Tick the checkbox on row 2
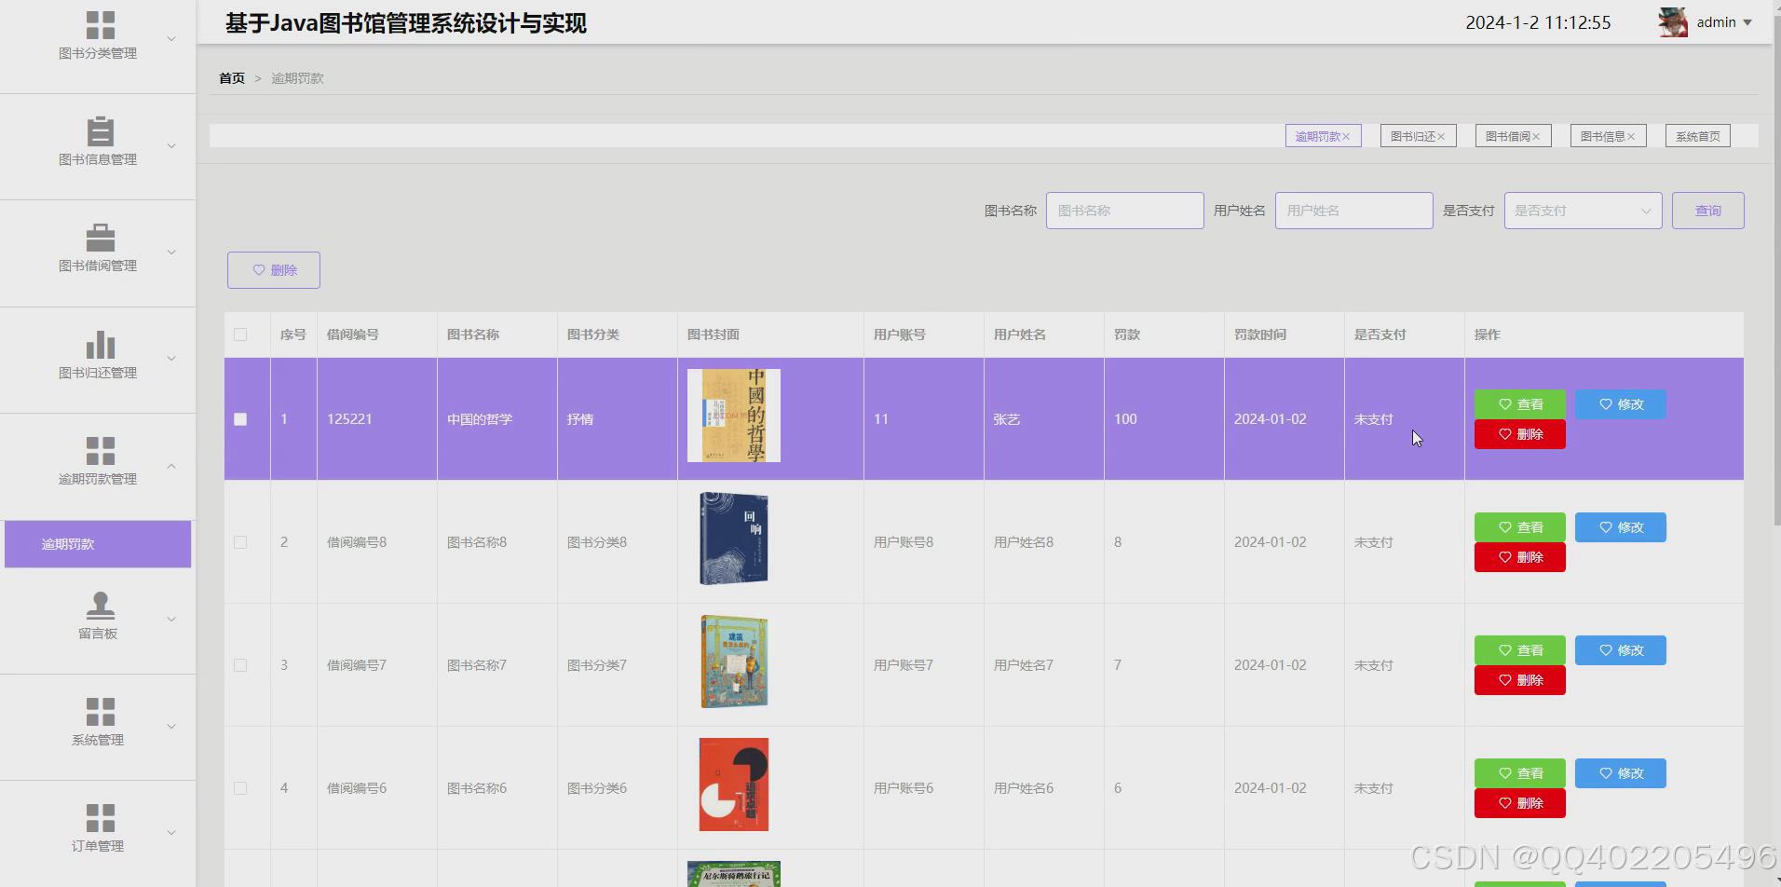This screenshot has width=1781, height=887. 240,541
